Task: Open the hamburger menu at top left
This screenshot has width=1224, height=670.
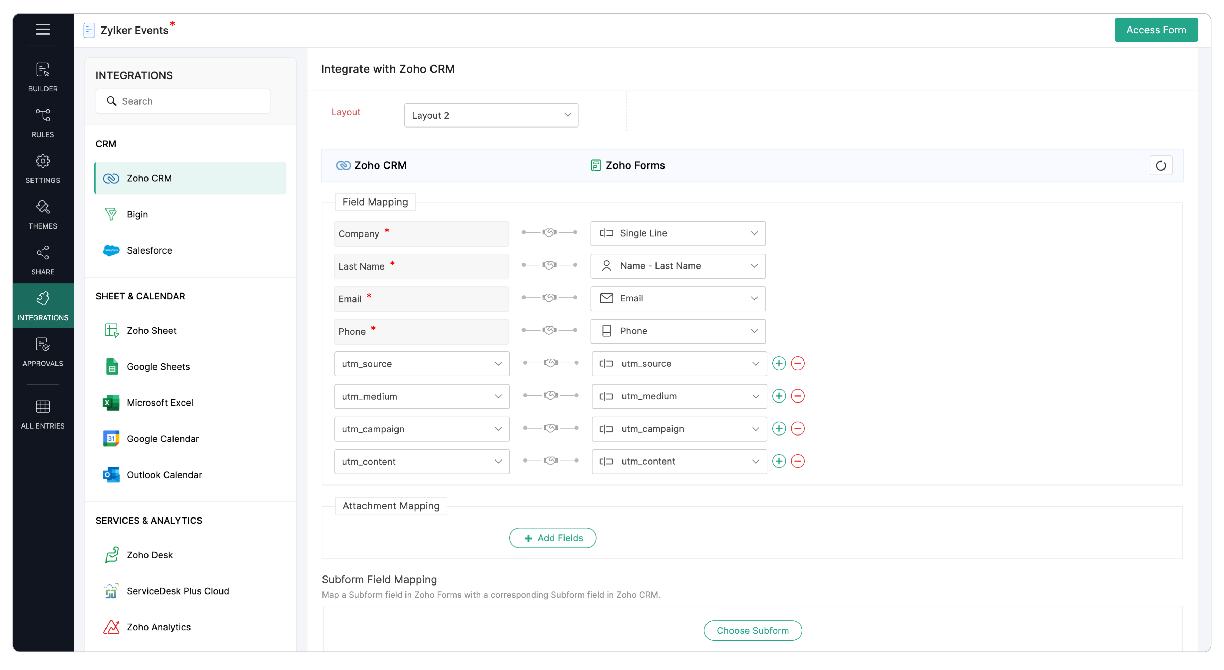Action: click(x=43, y=29)
